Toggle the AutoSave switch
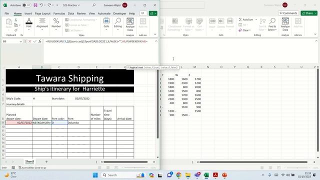This screenshot has width=320, height=180. coord(26,5)
